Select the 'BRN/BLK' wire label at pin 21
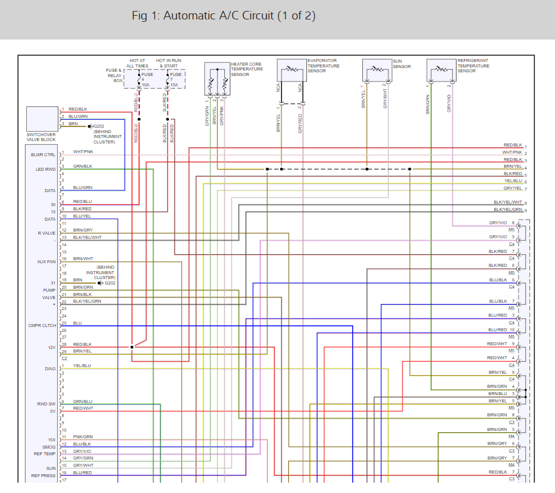This screenshot has width=555, height=493. [82, 294]
